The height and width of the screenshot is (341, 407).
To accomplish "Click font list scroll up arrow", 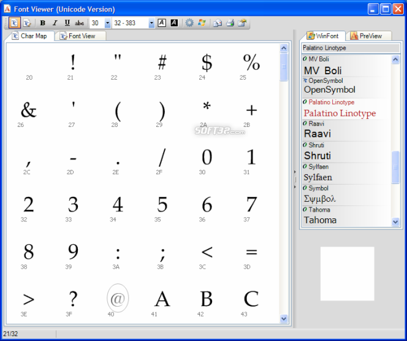I will point(395,59).
